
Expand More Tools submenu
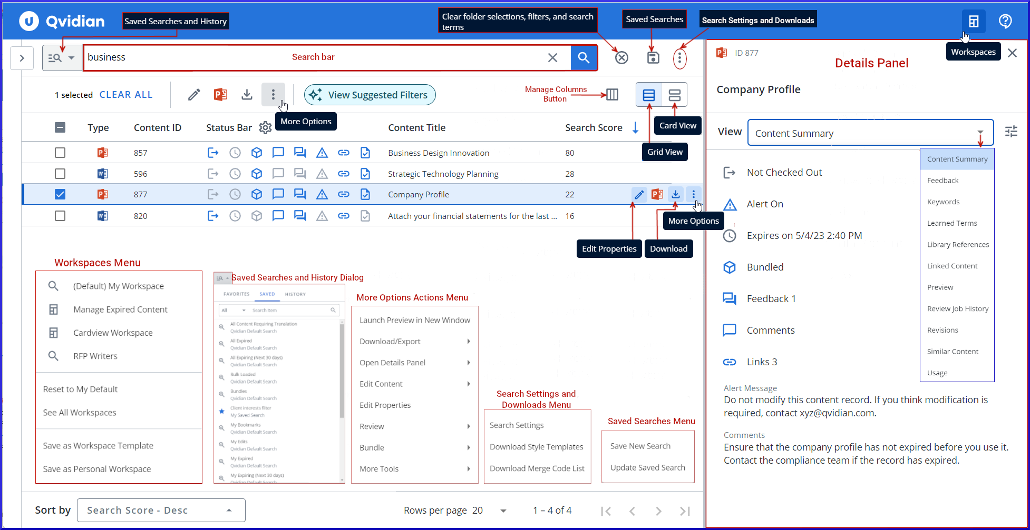tap(415, 469)
